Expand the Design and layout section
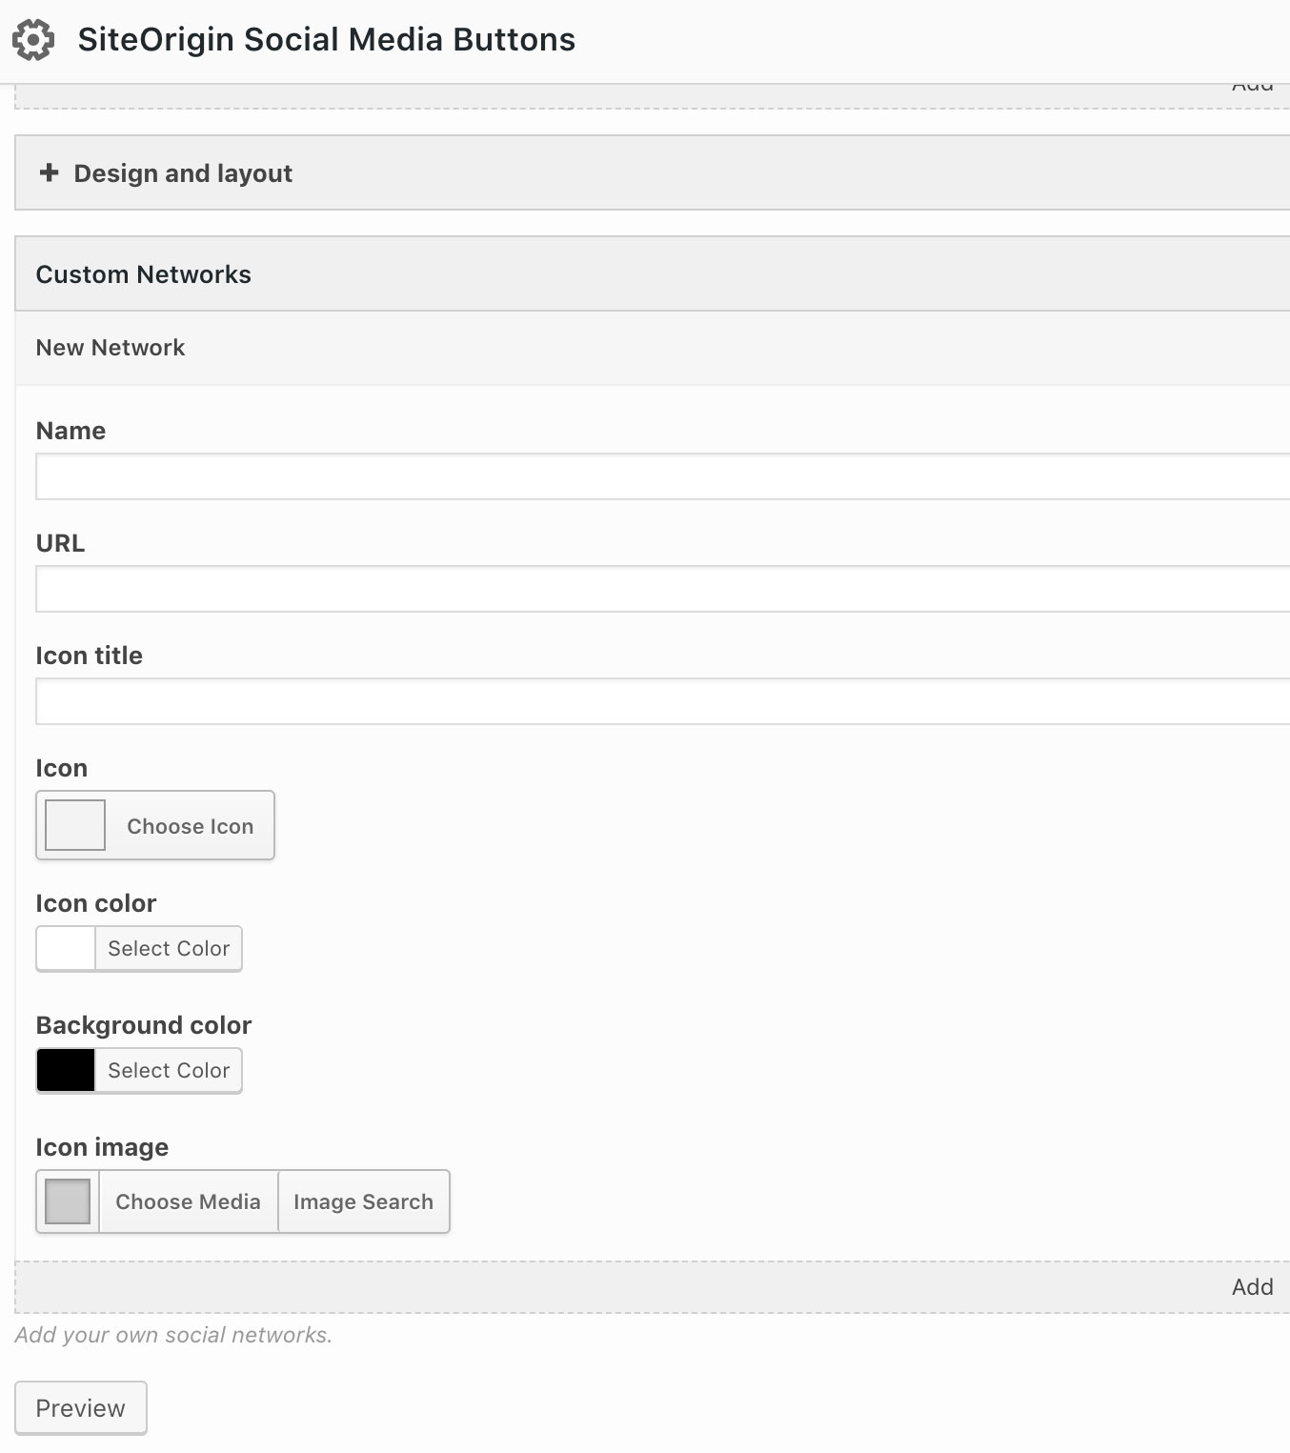This screenshot has height=1453, width=1290. (x=183, y=173)
